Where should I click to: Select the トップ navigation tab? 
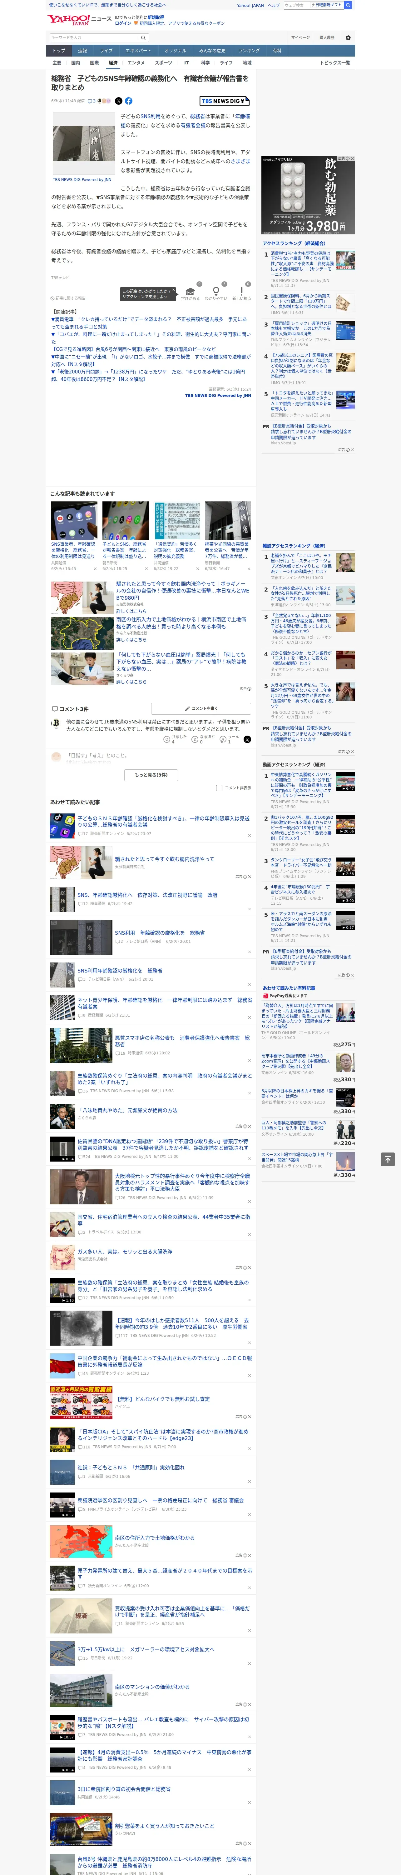tap(59, 51)
